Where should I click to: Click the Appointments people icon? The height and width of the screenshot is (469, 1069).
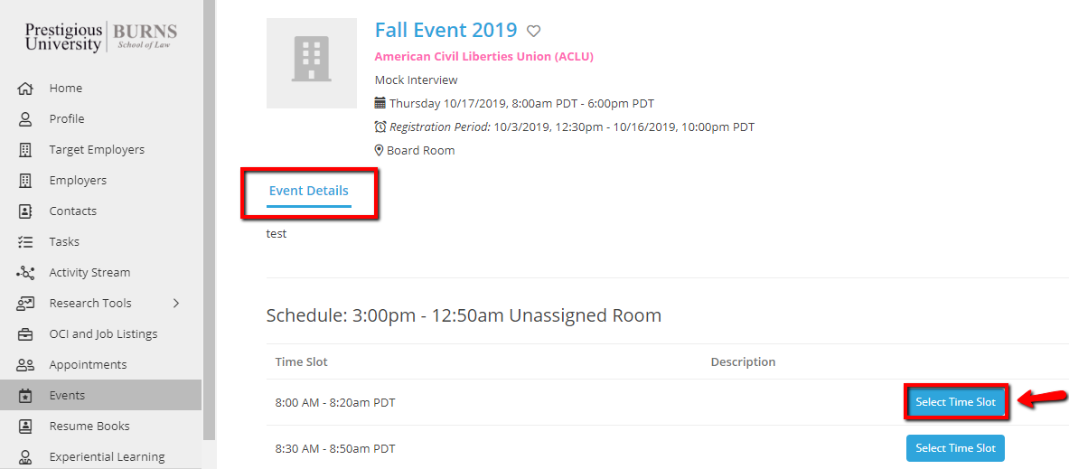(x=25, y=365)
